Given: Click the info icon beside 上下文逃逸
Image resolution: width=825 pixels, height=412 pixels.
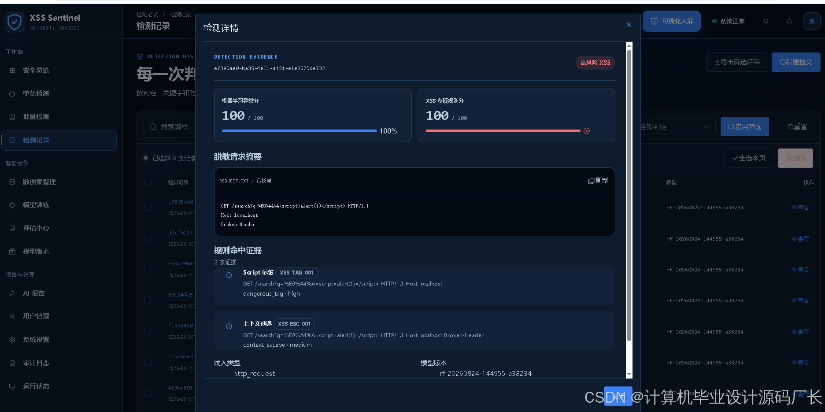Looking at the screenshot, I should pyautogui.click(x=229, y=327).
